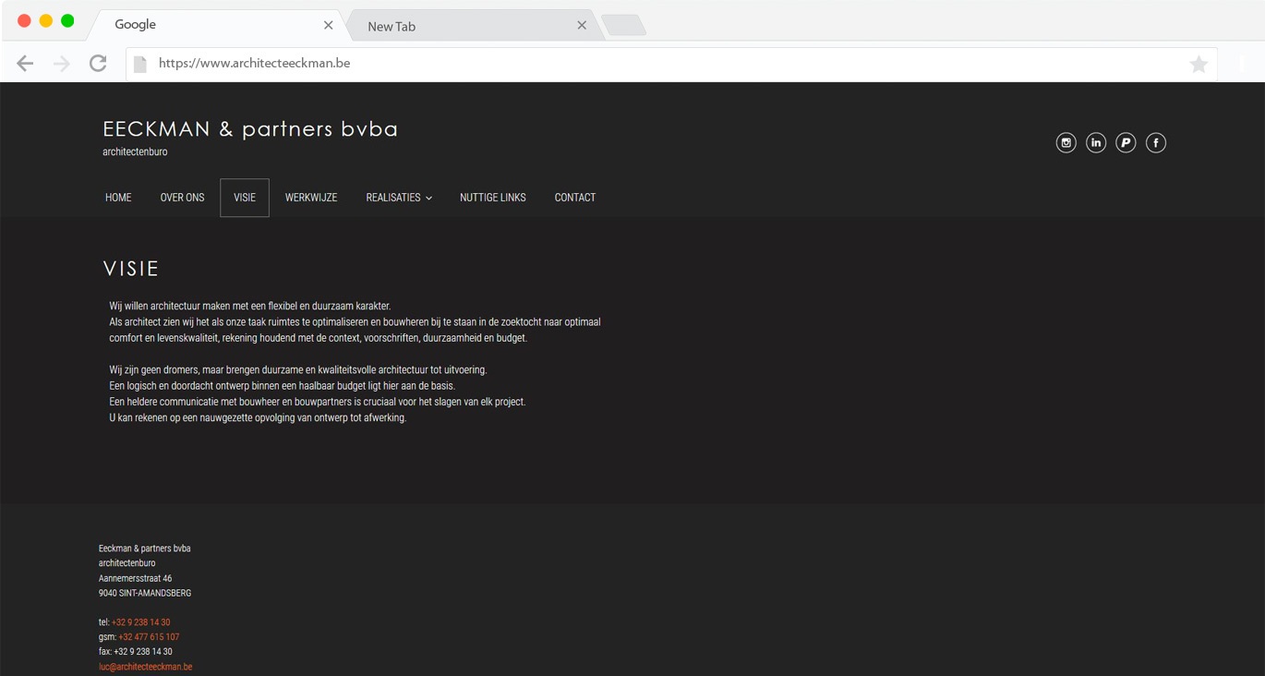Focus the URL address field
Screen dimensions: 1265x676
tap(670, 64)
